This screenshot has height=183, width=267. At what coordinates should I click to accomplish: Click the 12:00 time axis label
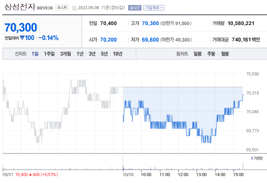point(183,175)
